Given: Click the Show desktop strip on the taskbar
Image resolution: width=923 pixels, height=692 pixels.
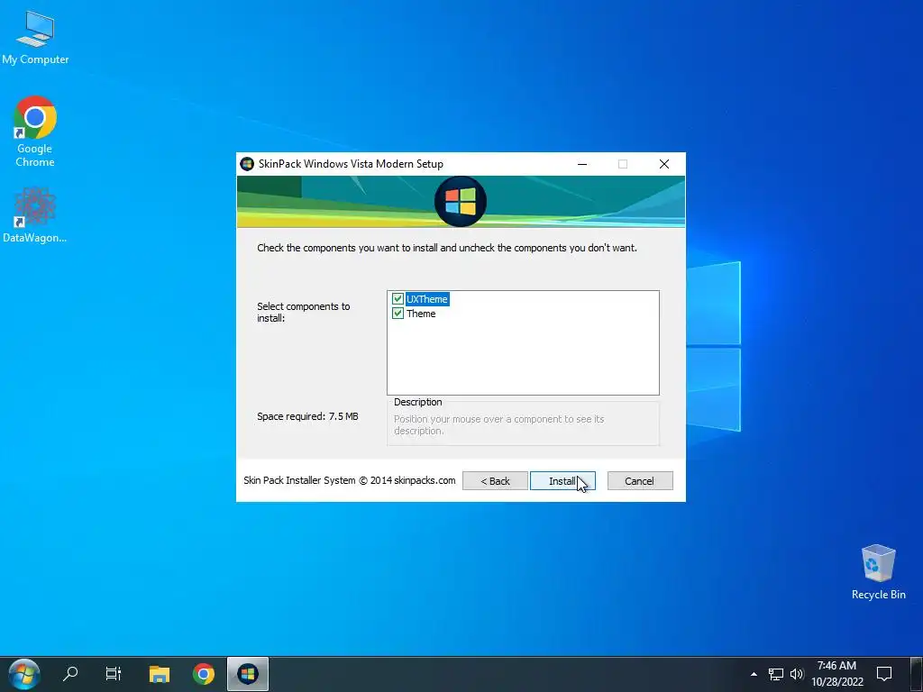Looking at the screenshot, I should click(917, 674).
